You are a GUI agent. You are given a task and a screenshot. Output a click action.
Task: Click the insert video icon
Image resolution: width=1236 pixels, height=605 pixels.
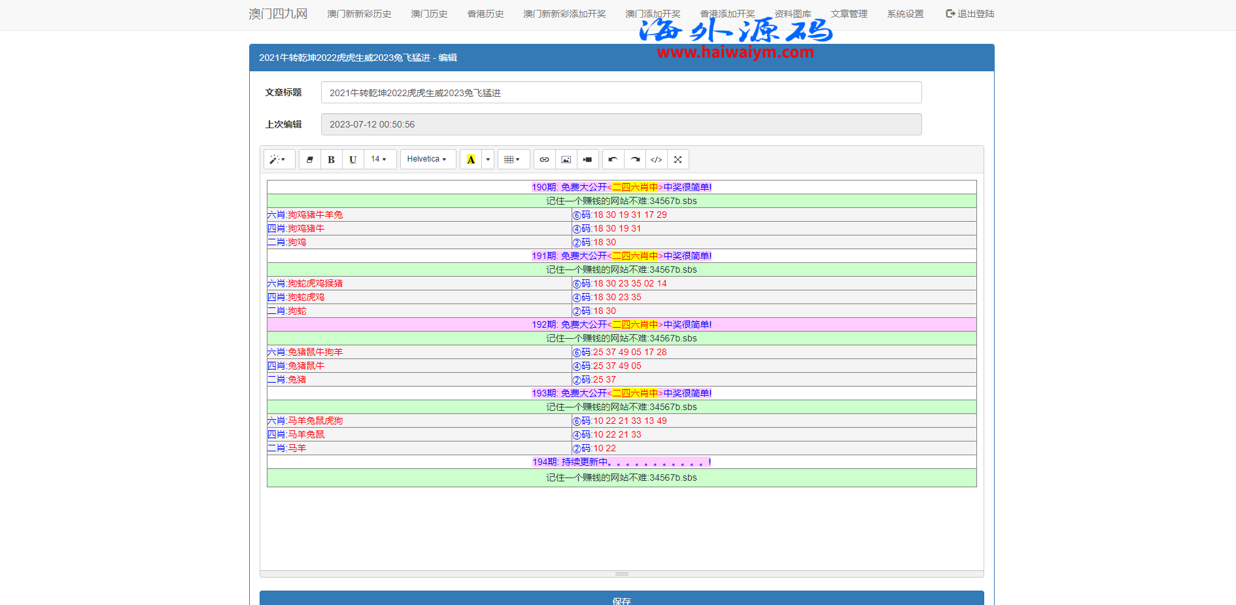pos(587,160)
